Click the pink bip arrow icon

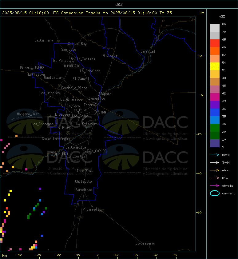(x=215, y=178)
